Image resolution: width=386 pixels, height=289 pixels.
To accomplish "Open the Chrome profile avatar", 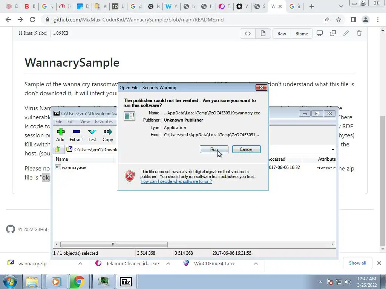I will pyautogui.click(x=366, y=20).
